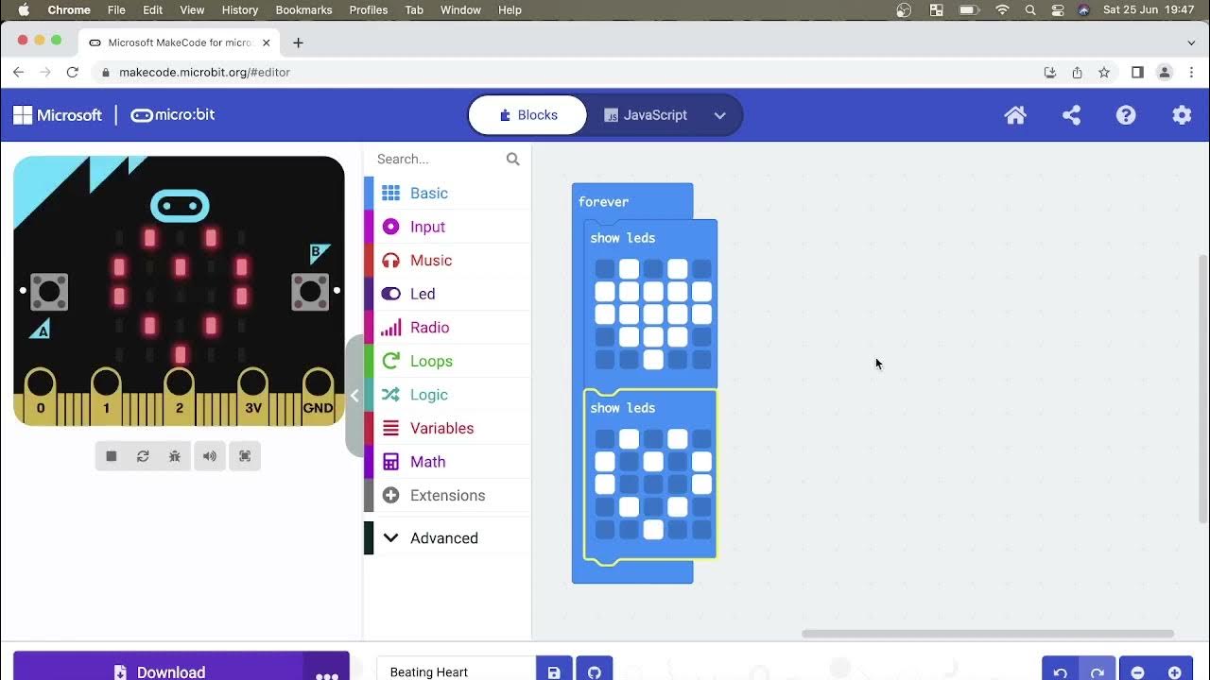This screenshot has width=1210, height=680.
Task: Open the Chrome File menu
Action: [x=116, y=9]
